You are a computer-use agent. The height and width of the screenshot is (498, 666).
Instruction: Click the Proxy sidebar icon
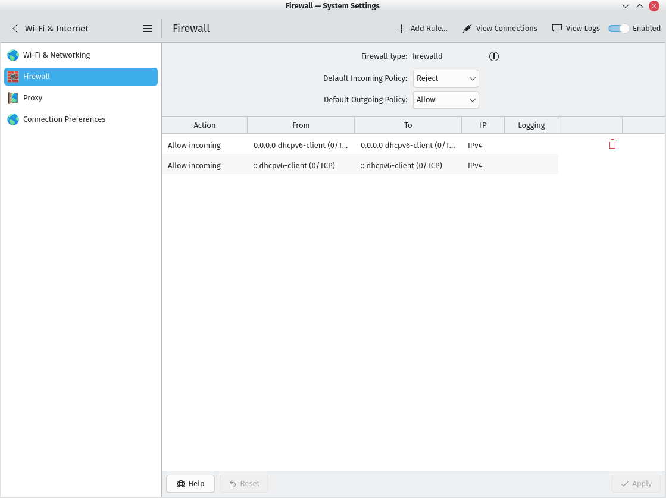tap(13, 98)
